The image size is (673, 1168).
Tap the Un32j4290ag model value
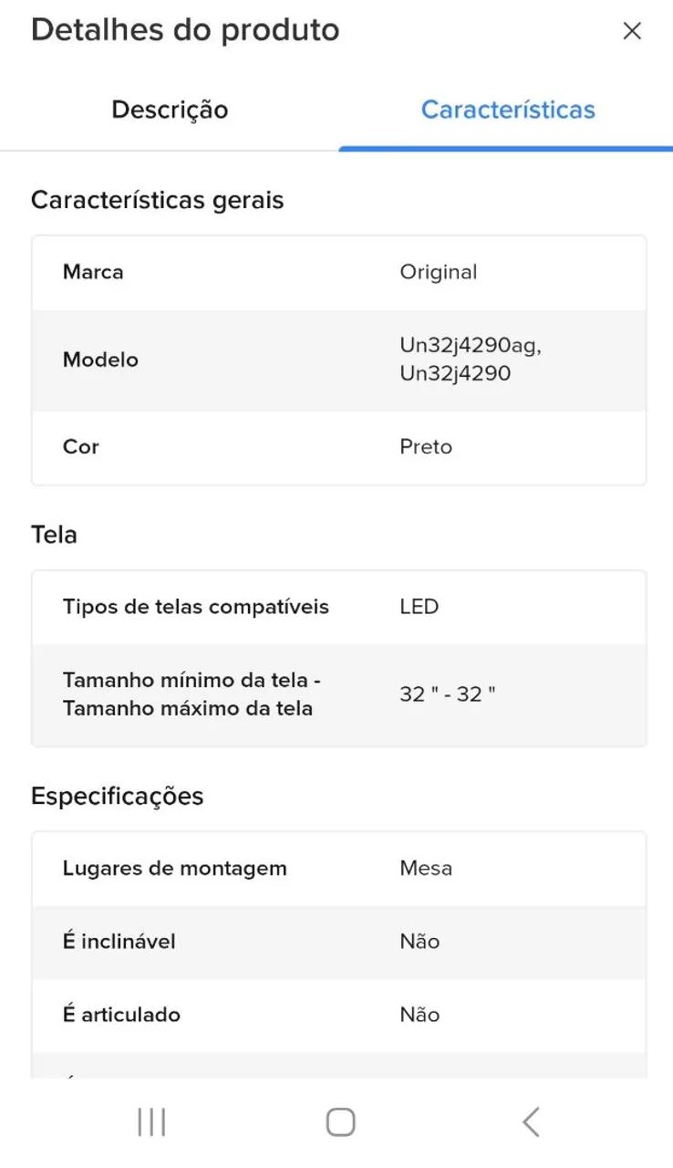[470, 347]
